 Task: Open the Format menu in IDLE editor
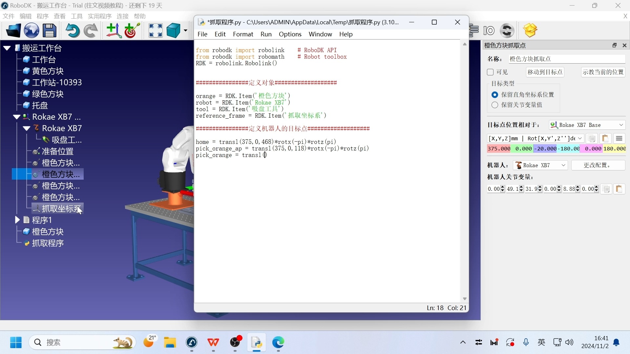tap(243, 34)
